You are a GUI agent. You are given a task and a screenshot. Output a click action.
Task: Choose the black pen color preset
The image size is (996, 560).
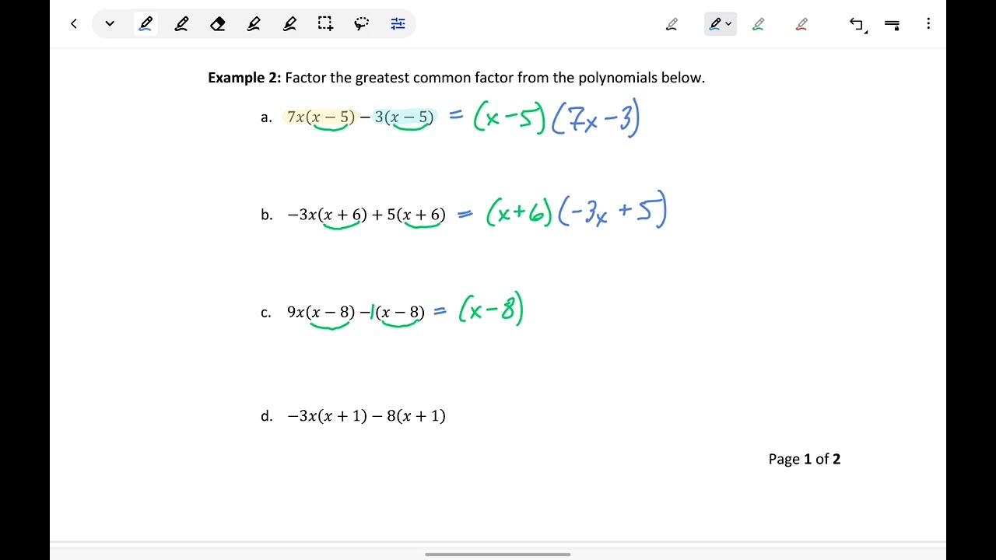pyautogui.click(x=672, y=24)
